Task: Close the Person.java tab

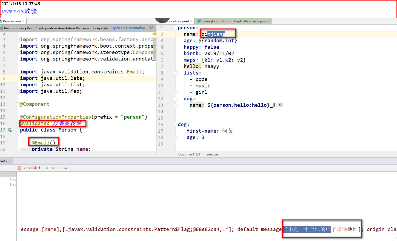Action: [23, 21]
